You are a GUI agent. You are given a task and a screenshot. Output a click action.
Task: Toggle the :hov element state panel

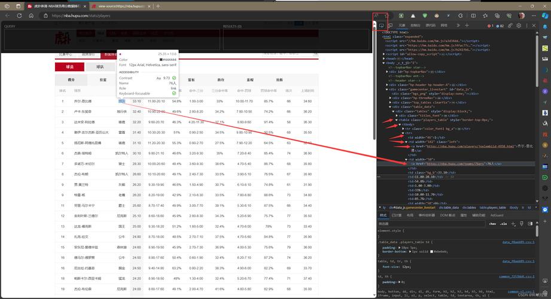click(492, 224)
